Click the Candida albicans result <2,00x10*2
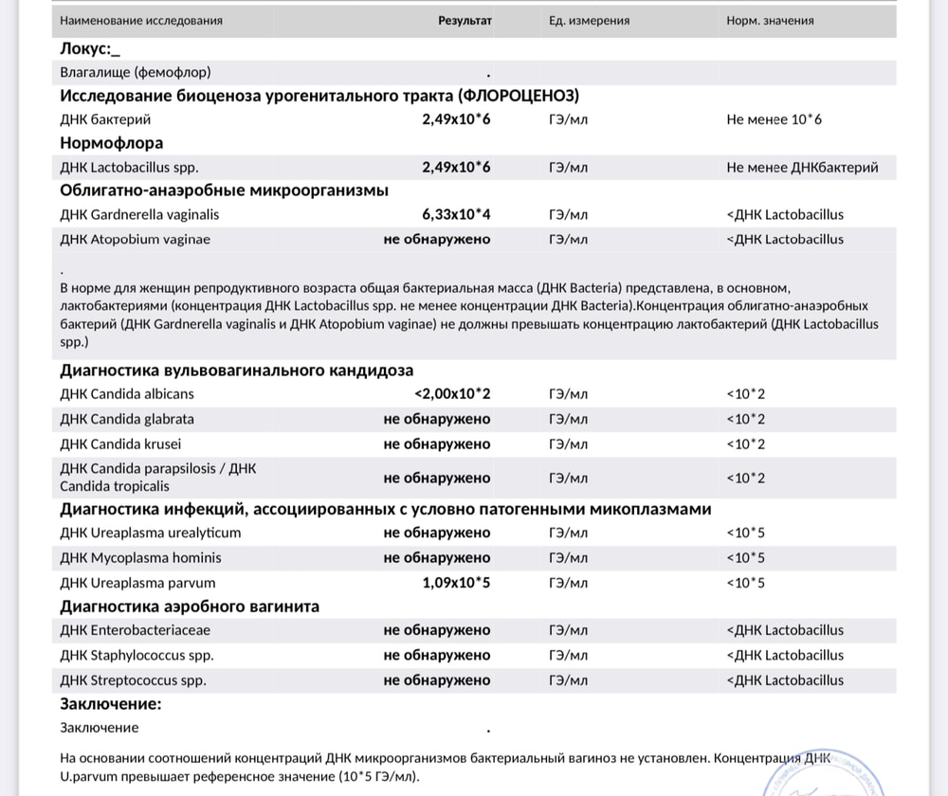948x796 pixels. click(x=452, y=394)
